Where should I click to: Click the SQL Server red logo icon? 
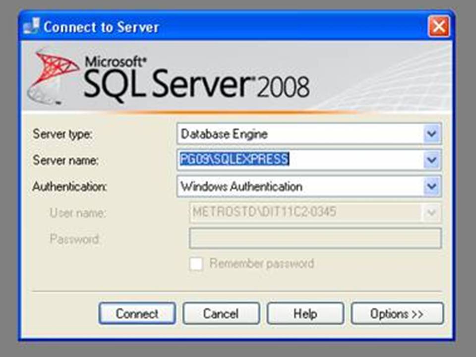point(54,77)
